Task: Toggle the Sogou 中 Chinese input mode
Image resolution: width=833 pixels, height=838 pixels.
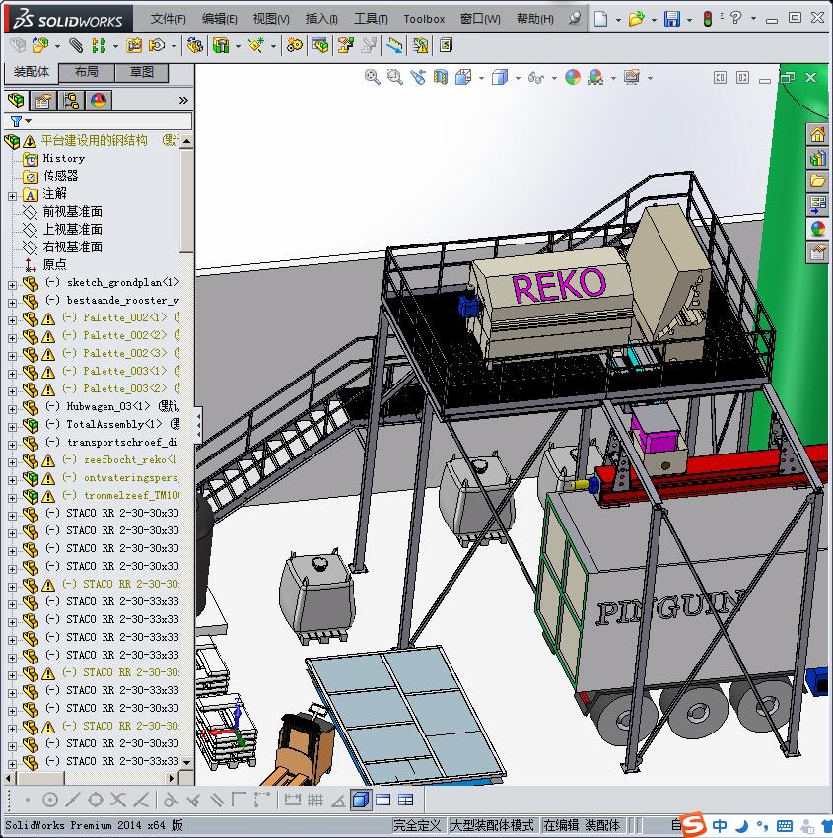Action: click(720, 826)
